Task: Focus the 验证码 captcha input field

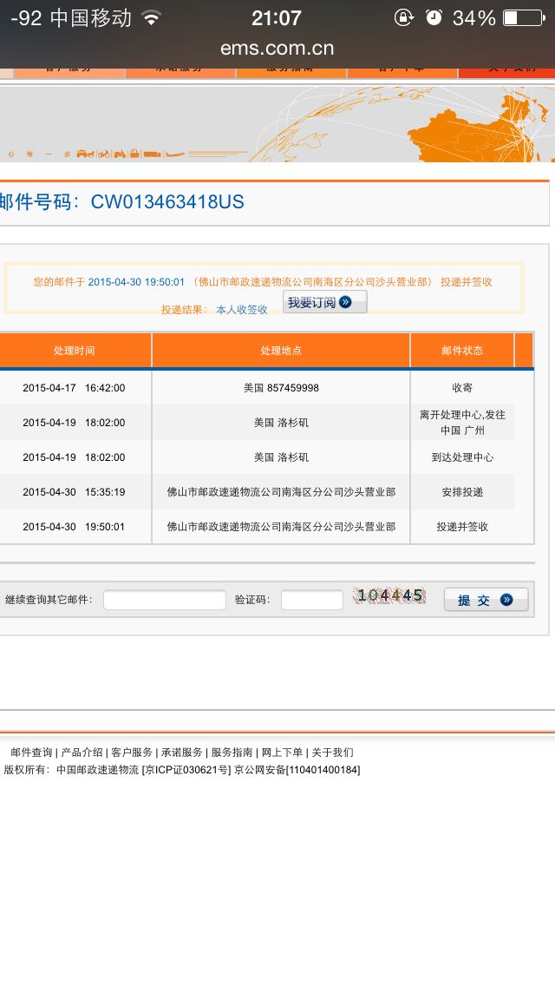Action: pos(312,600)
